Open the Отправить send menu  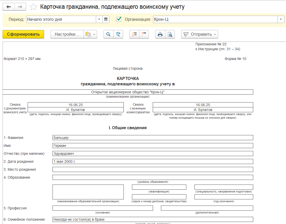tap(200, 34)
